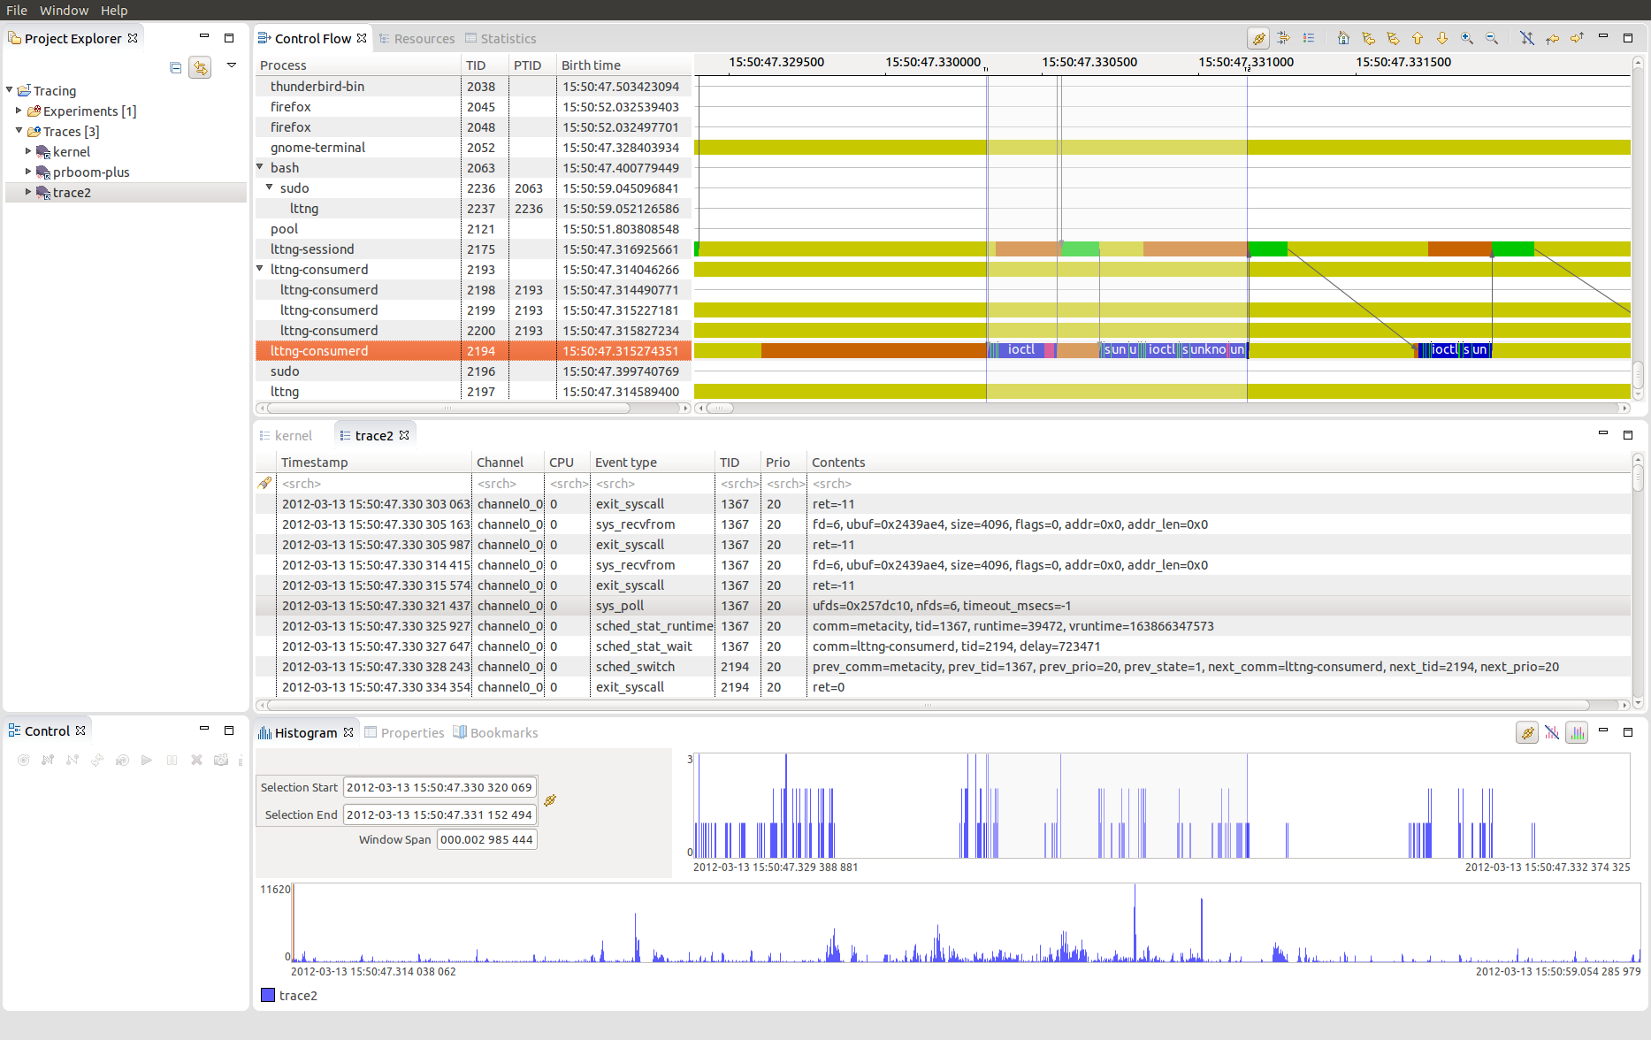Select Next Process down arrow
Screen dimensions: 1651x1040
[x=1442, y=38]
